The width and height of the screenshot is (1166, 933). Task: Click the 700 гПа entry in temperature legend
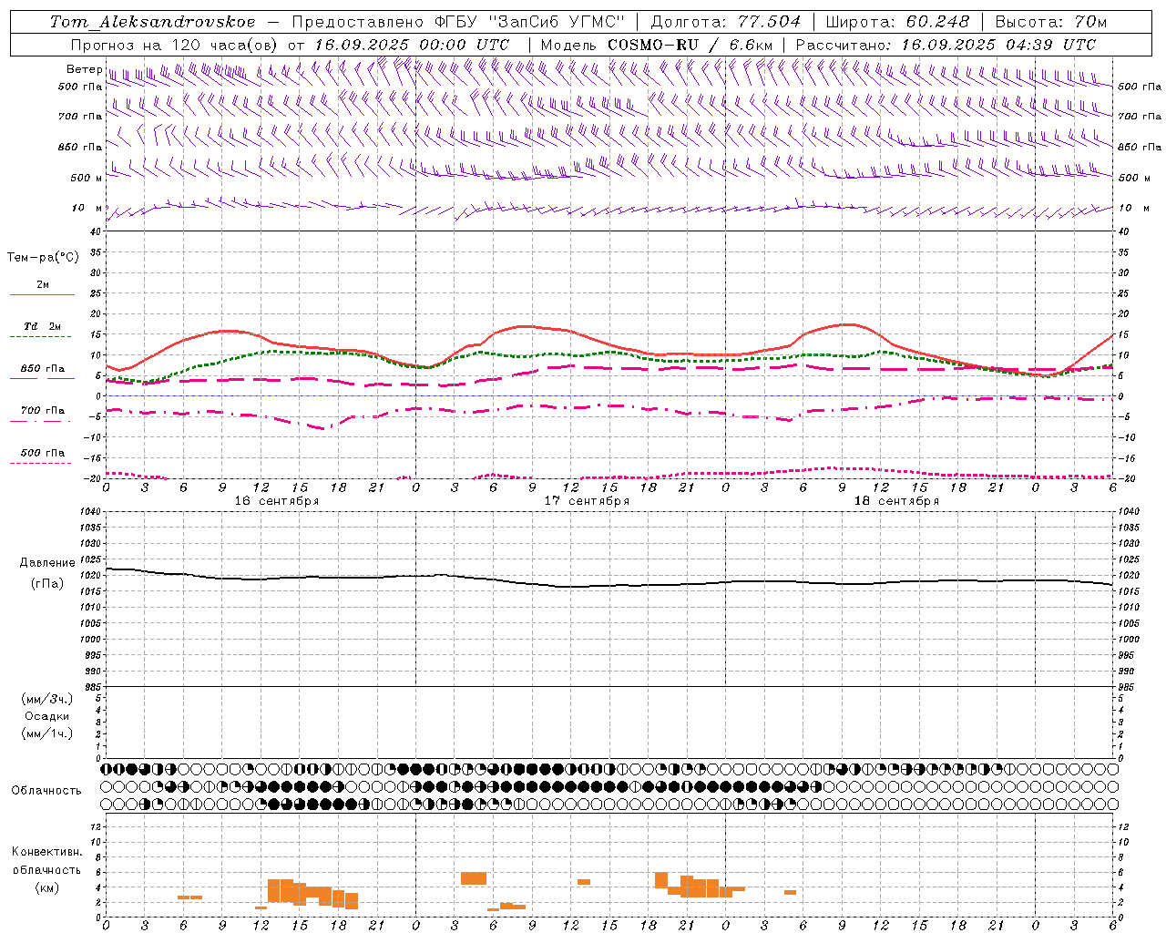(43, 411)
